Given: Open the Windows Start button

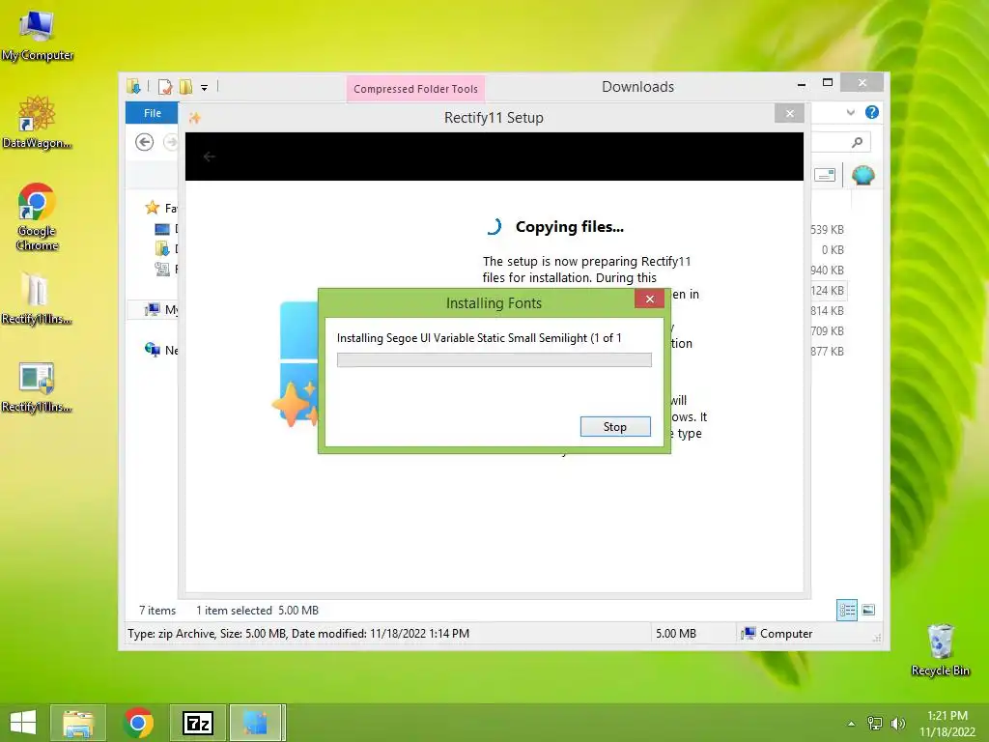Looking at the screenshot, I should pos(23,723).
